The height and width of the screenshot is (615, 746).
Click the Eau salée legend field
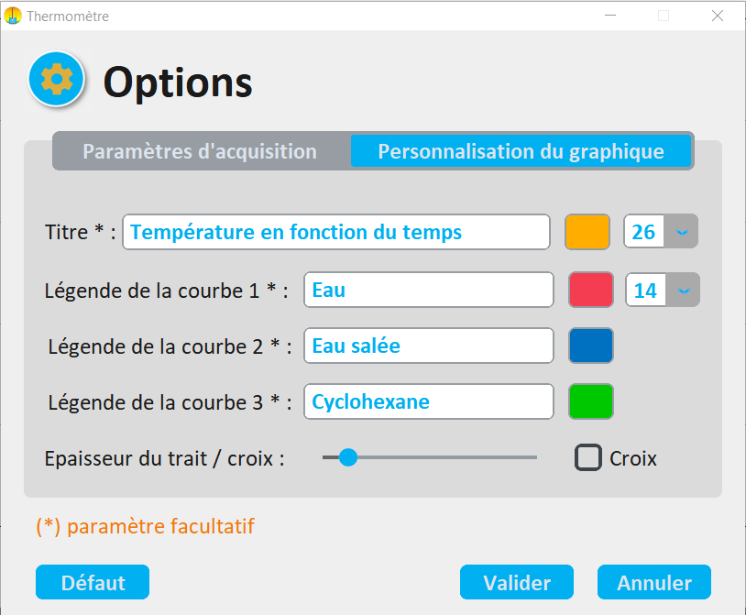point(428,346)
